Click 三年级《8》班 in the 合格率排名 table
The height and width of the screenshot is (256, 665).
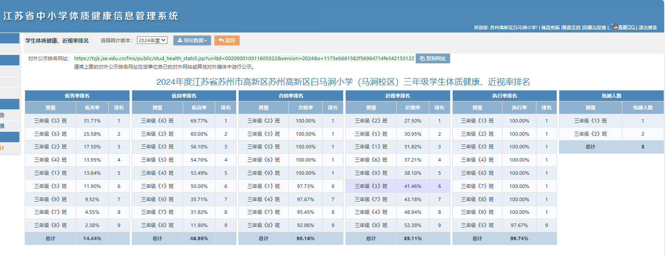263,225
